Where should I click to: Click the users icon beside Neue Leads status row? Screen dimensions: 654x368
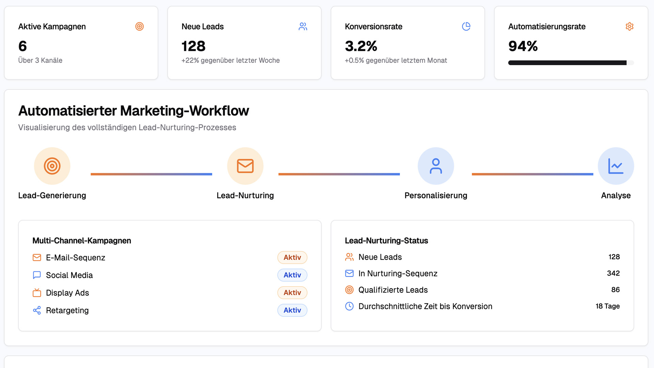349,257
